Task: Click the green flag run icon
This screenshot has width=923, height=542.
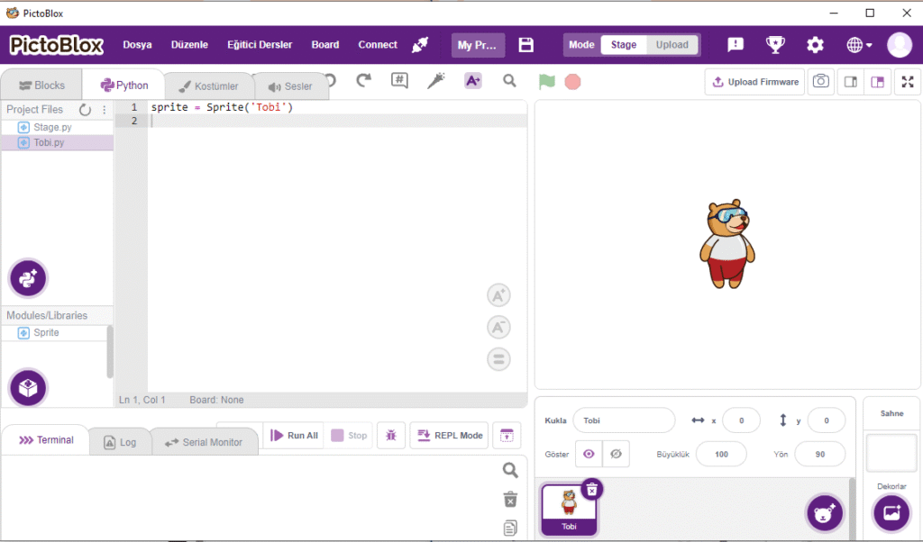Action: (x=546, y=81)
